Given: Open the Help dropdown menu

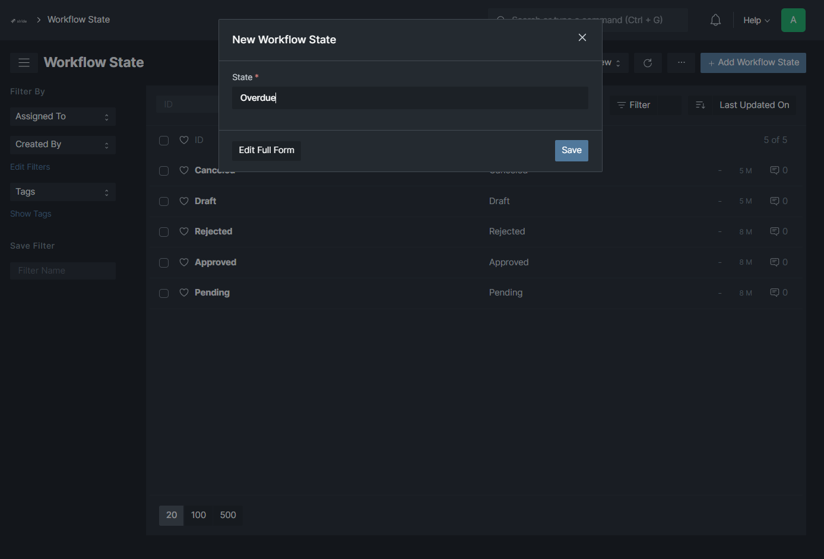Looking at the screenshot, I should click(x=756, y=20).
